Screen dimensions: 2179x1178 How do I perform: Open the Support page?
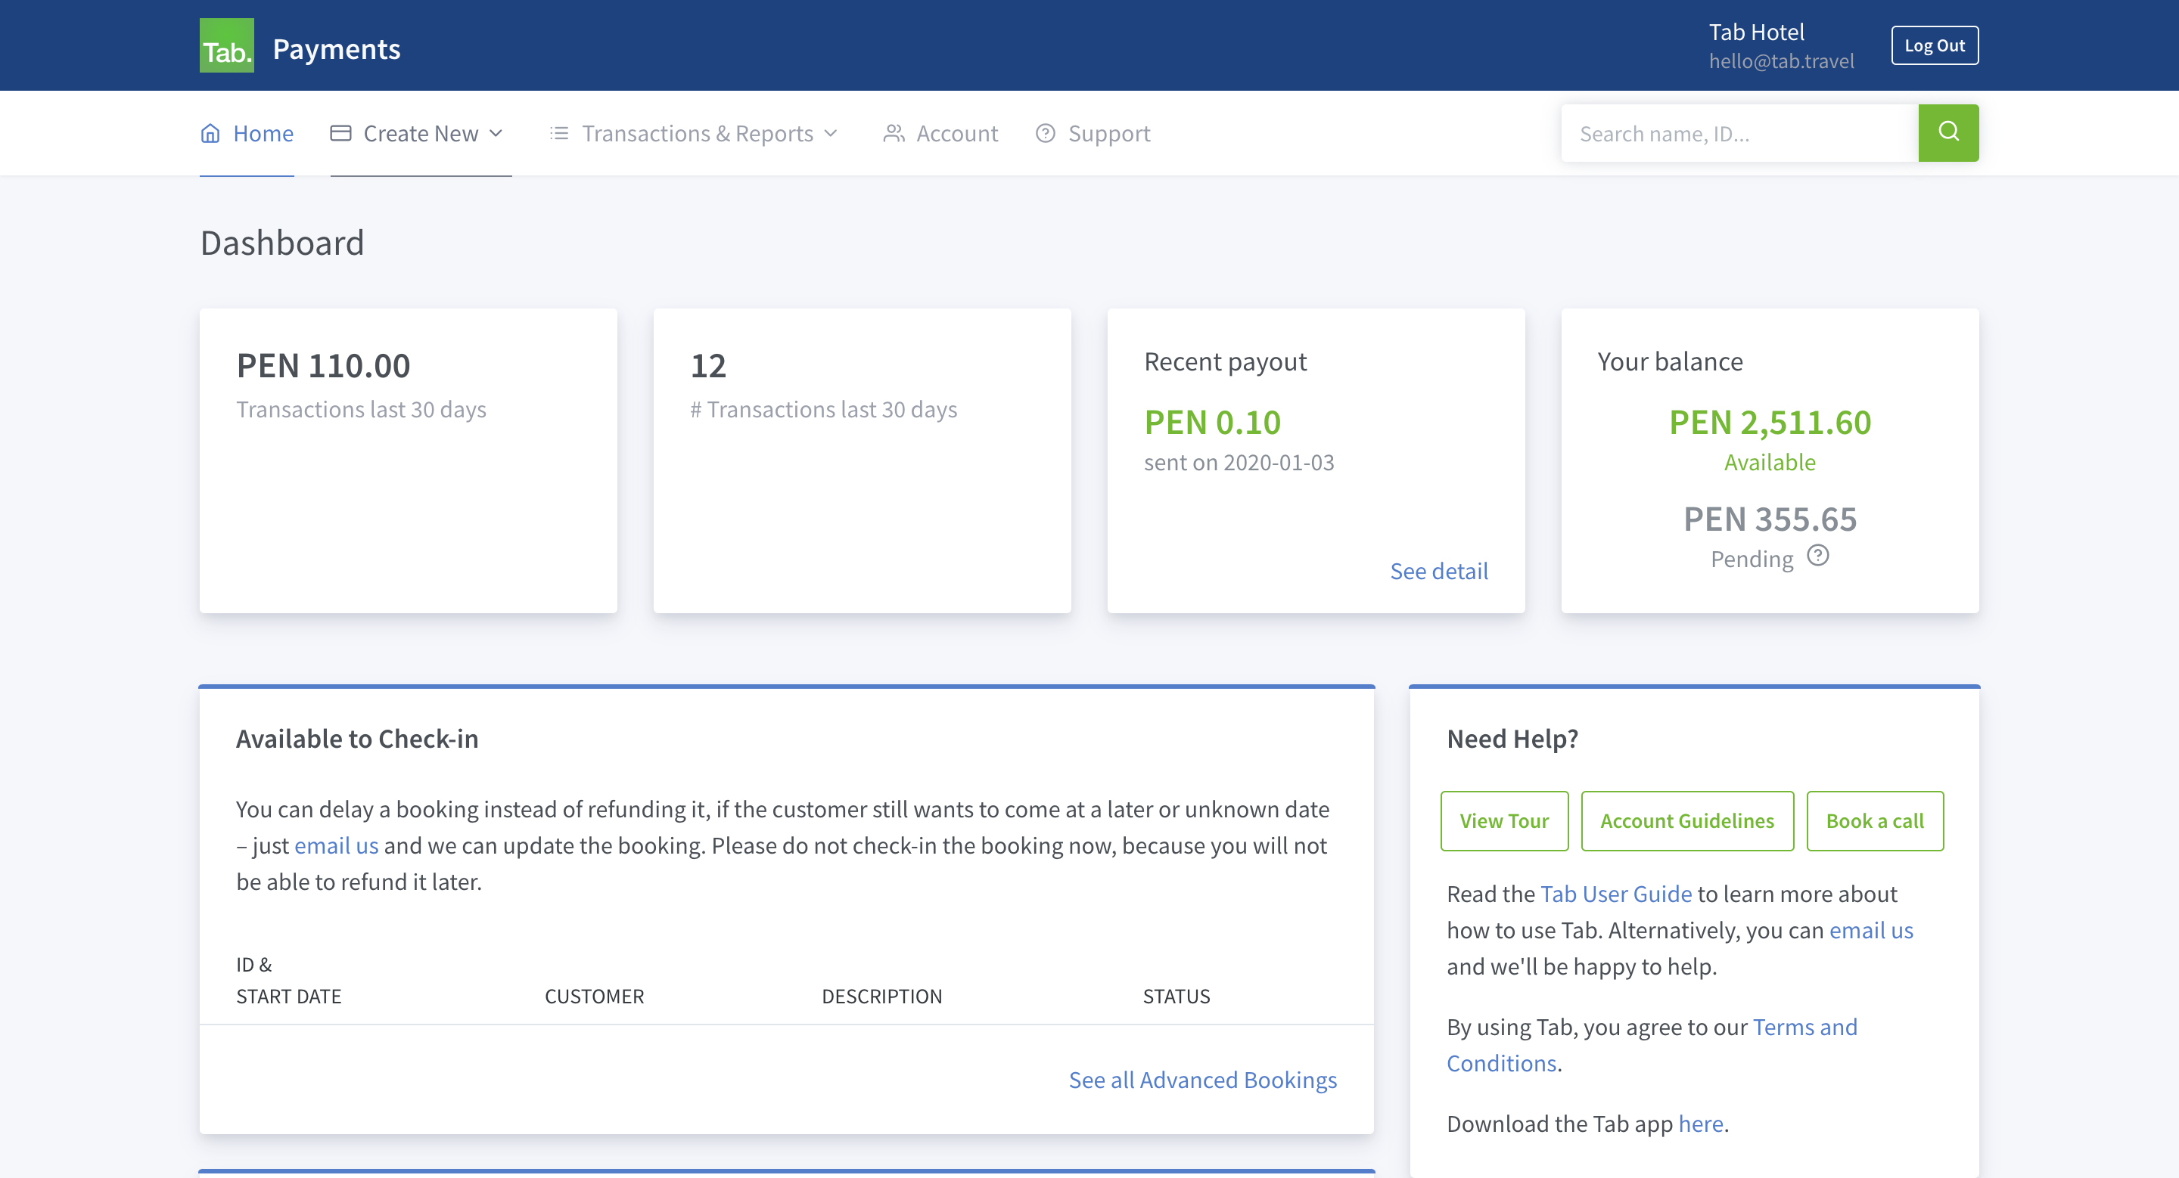coord(1093,134)
